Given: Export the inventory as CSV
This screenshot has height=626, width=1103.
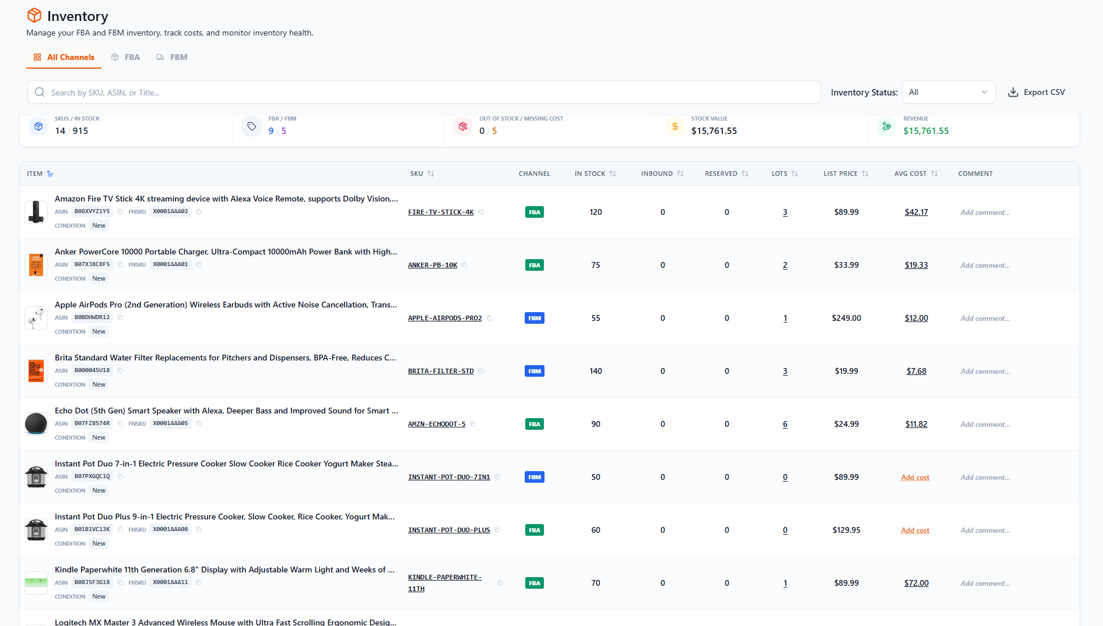Looking at the screenshot, I should click(x=1037, y=92).
